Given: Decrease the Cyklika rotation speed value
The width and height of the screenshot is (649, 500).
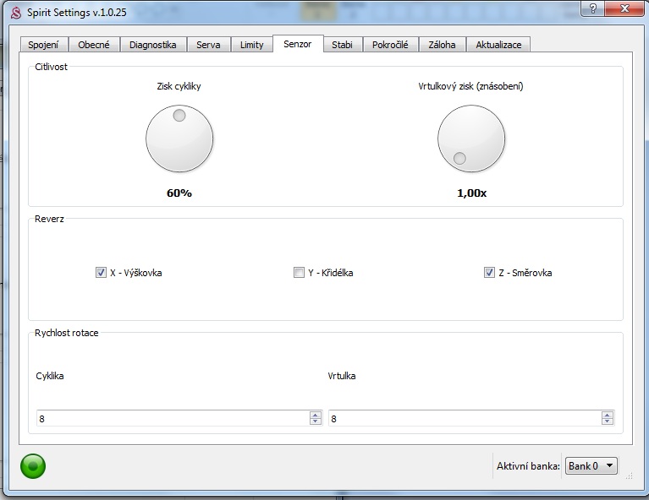Looking at the screenshot, I should (315, 421).
